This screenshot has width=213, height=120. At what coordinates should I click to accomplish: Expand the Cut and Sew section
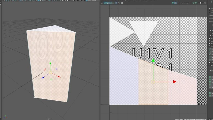[x=210, y=44]
